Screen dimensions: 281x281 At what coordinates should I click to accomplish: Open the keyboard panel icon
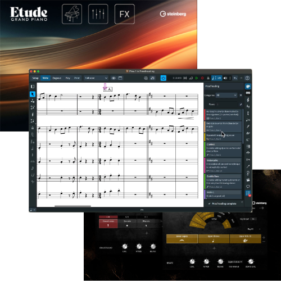click(248, 93)
